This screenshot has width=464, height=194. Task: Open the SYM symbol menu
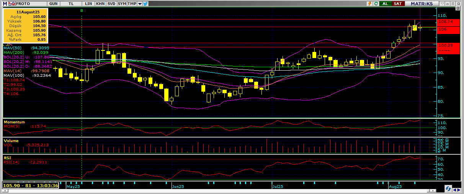click(122, 3)
